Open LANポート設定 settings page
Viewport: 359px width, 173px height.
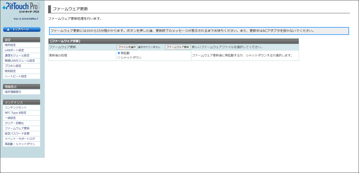(x=14, y=50)
